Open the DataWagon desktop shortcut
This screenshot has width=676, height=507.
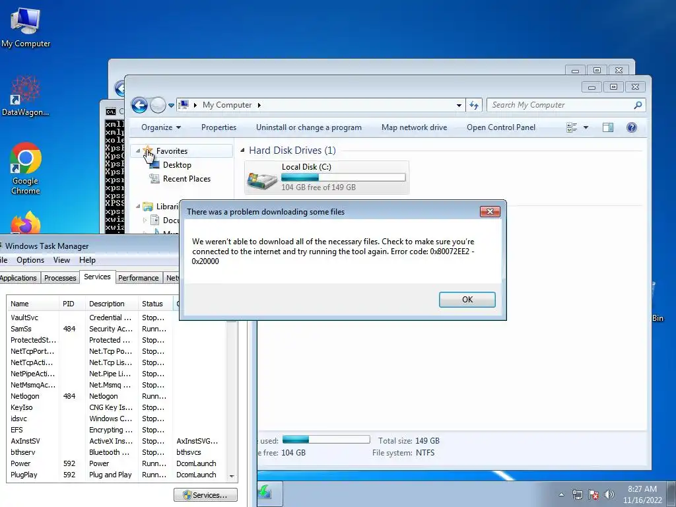click(x=26, y=96)
